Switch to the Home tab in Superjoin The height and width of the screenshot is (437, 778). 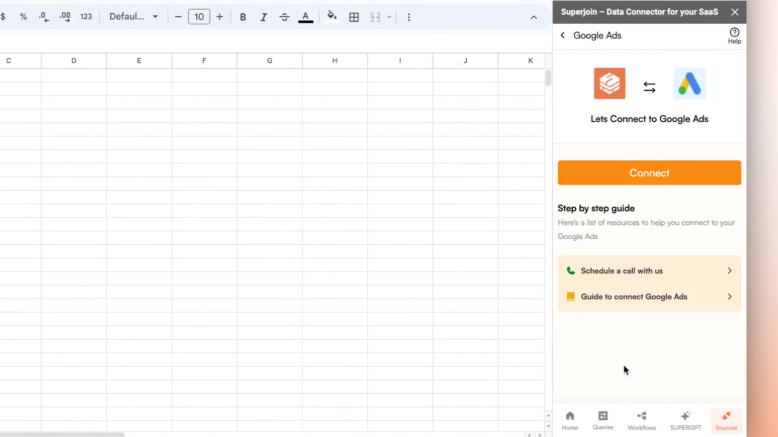570,420
